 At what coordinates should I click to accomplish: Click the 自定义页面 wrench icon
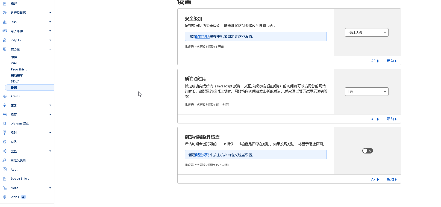tap(5, 160)
